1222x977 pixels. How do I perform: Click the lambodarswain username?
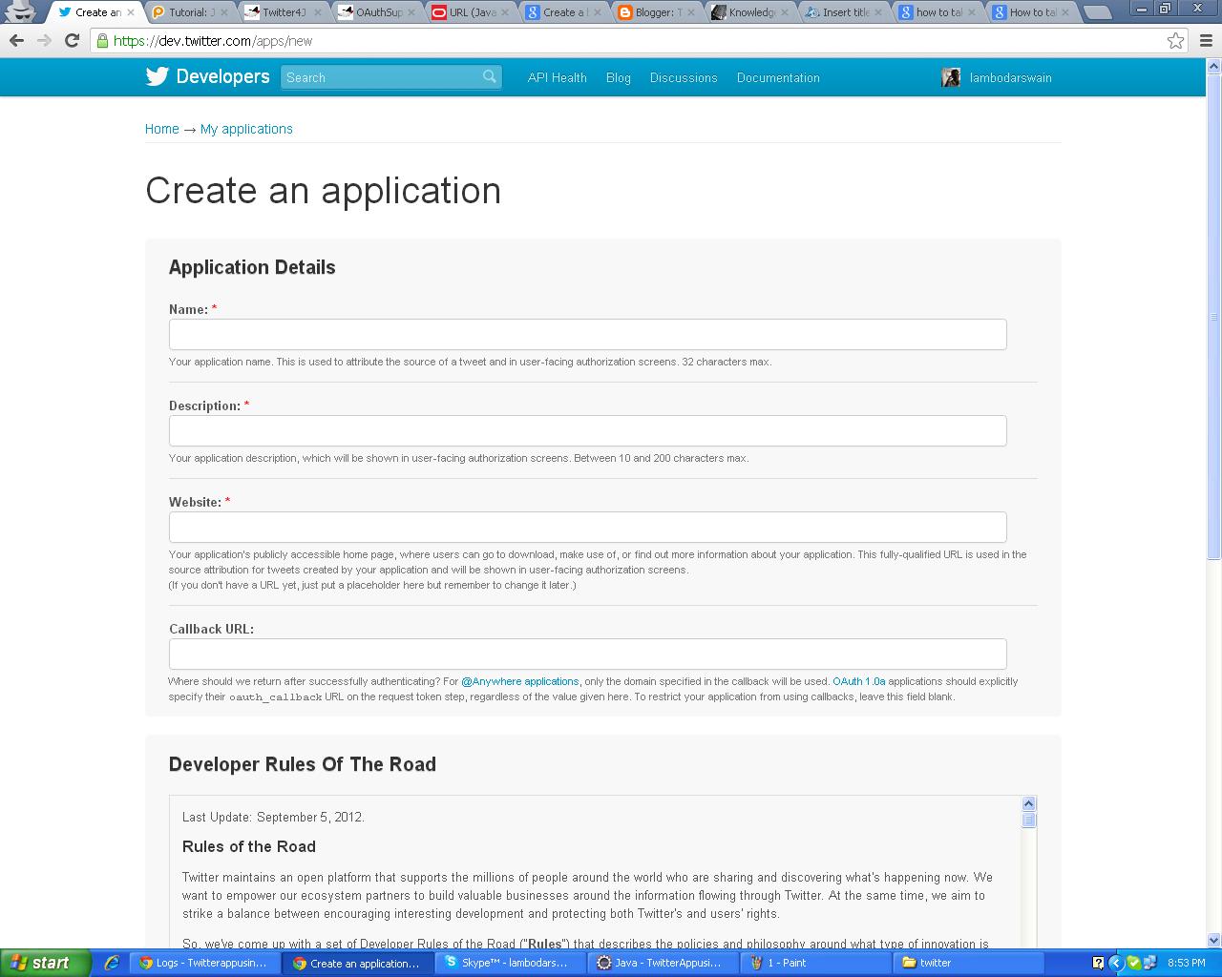pyautogui.click(x=1010, y=77)
